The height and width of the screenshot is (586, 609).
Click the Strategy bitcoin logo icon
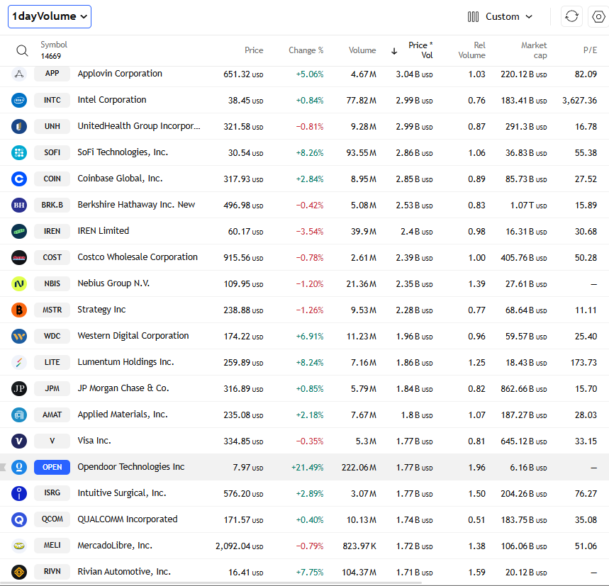coord(19,310)
